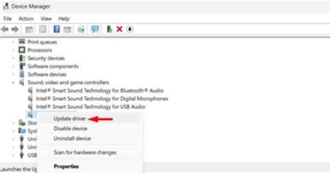
Task: Toggle the Show/Hide Action Pane toolbar icon
Action: point(67,29)
